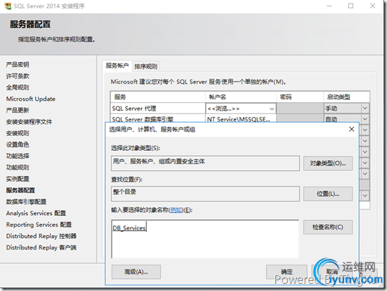Click the 整个目录 location field

click(205, 194)
